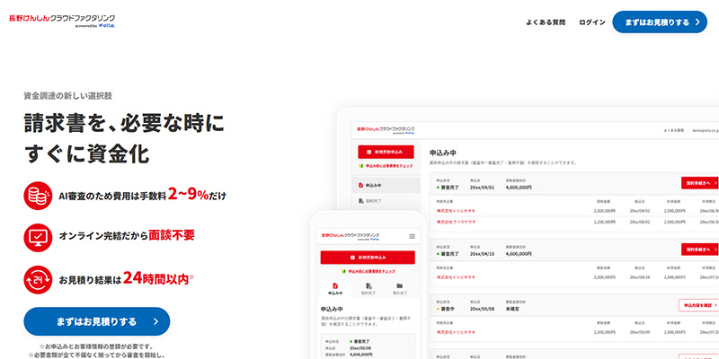Screen dimensions: 719x359
Task: Click 新規買取申込み button in desktop mockup sidebar
Action: [386, 152]
